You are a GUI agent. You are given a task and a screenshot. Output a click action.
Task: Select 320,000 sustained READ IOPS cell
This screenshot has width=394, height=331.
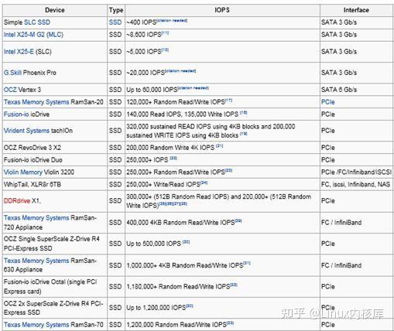click(x=222, y=131)
